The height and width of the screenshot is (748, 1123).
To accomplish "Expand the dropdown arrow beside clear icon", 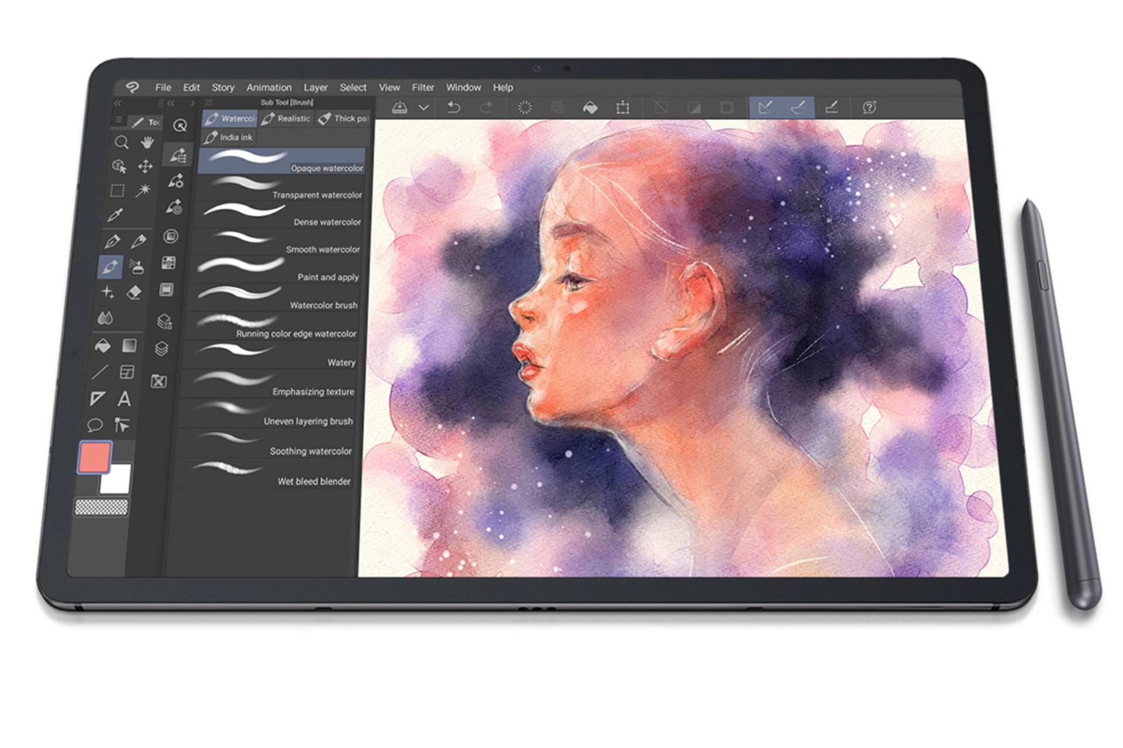I will (424, 108).
